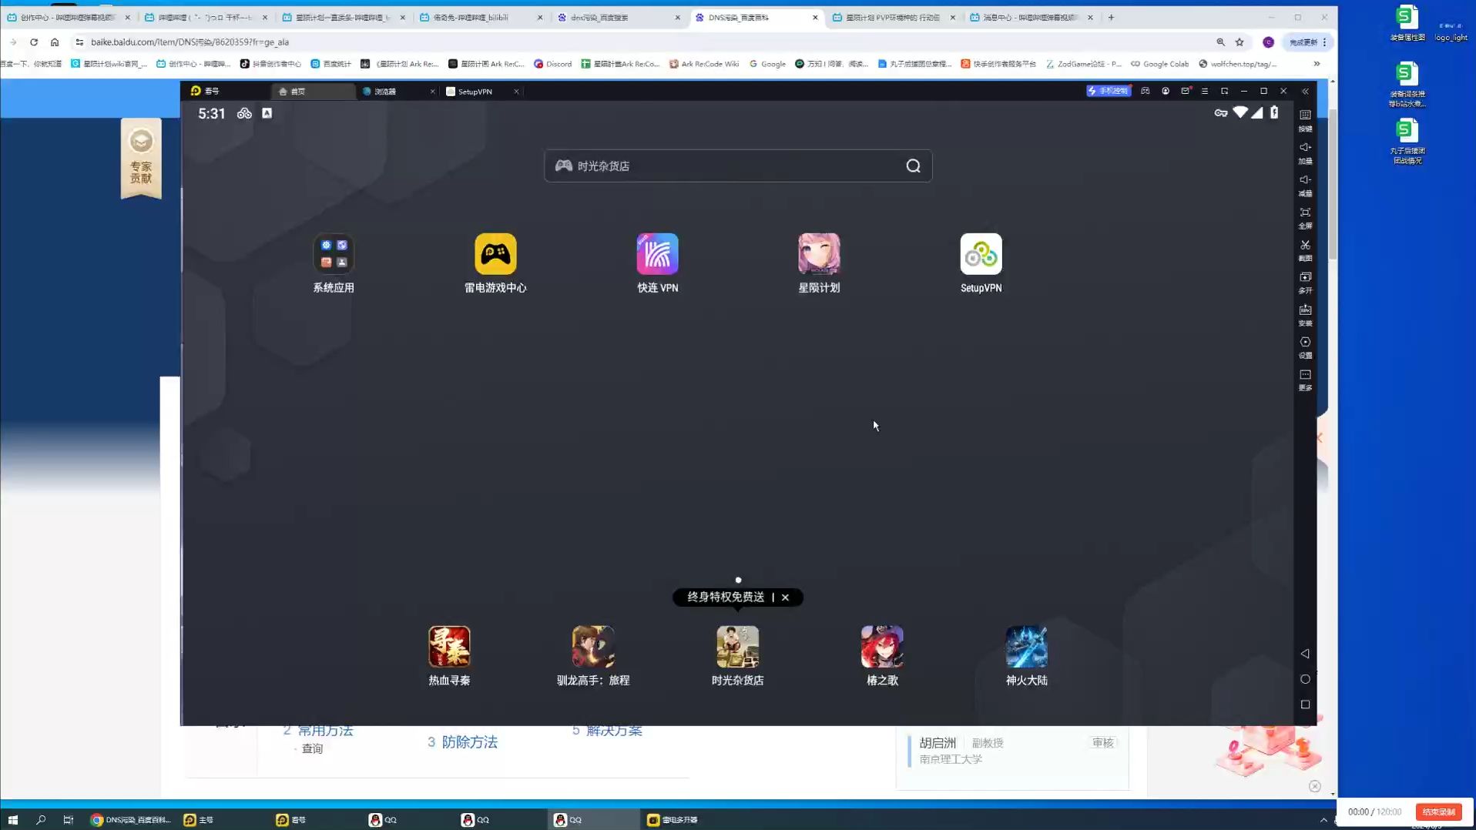The image size is (1476, 830).
Task: Open Chrome profile avatar
Action: 1268,42
